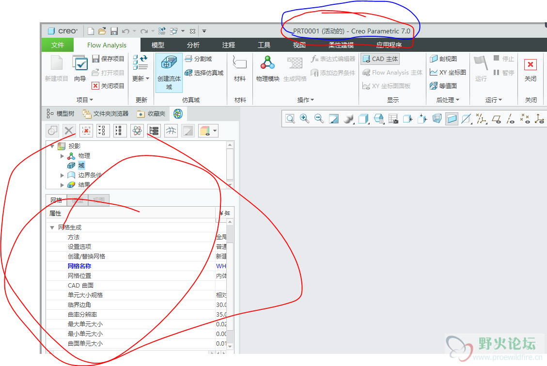
Task: Click the properties panel scroll down arrow
Action: pyautogui.click(x=230, y=347)
